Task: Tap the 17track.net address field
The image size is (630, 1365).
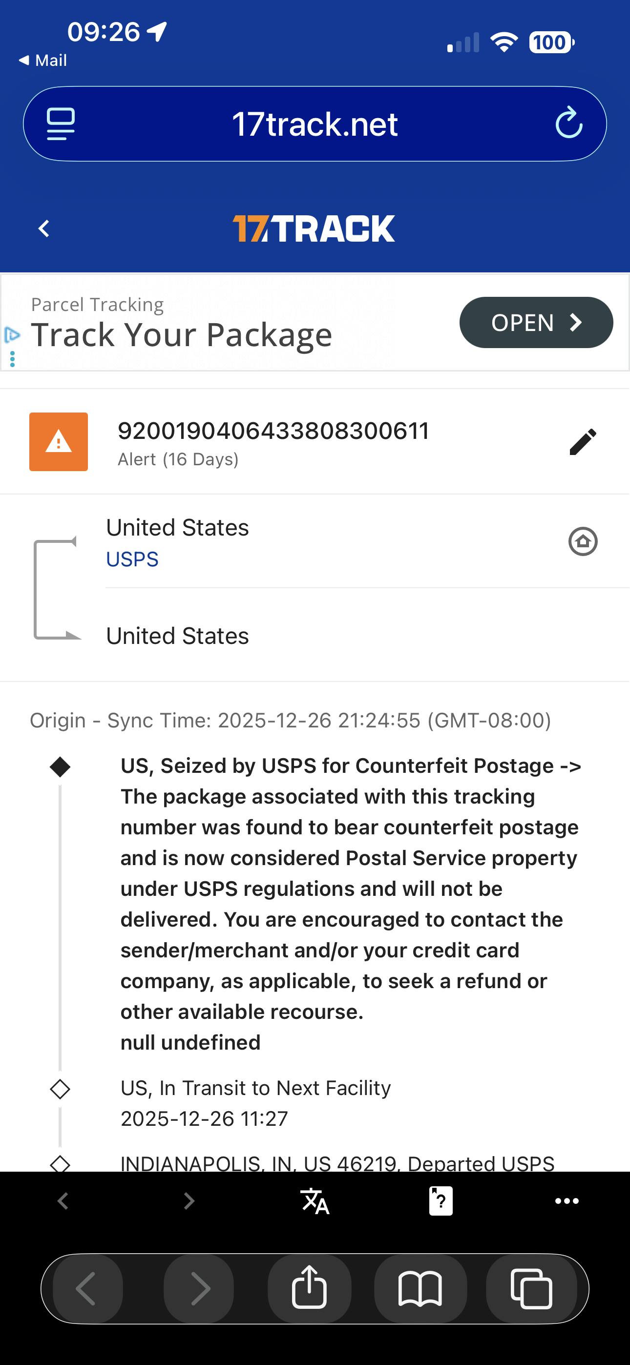Action: (x=315, y=124)
